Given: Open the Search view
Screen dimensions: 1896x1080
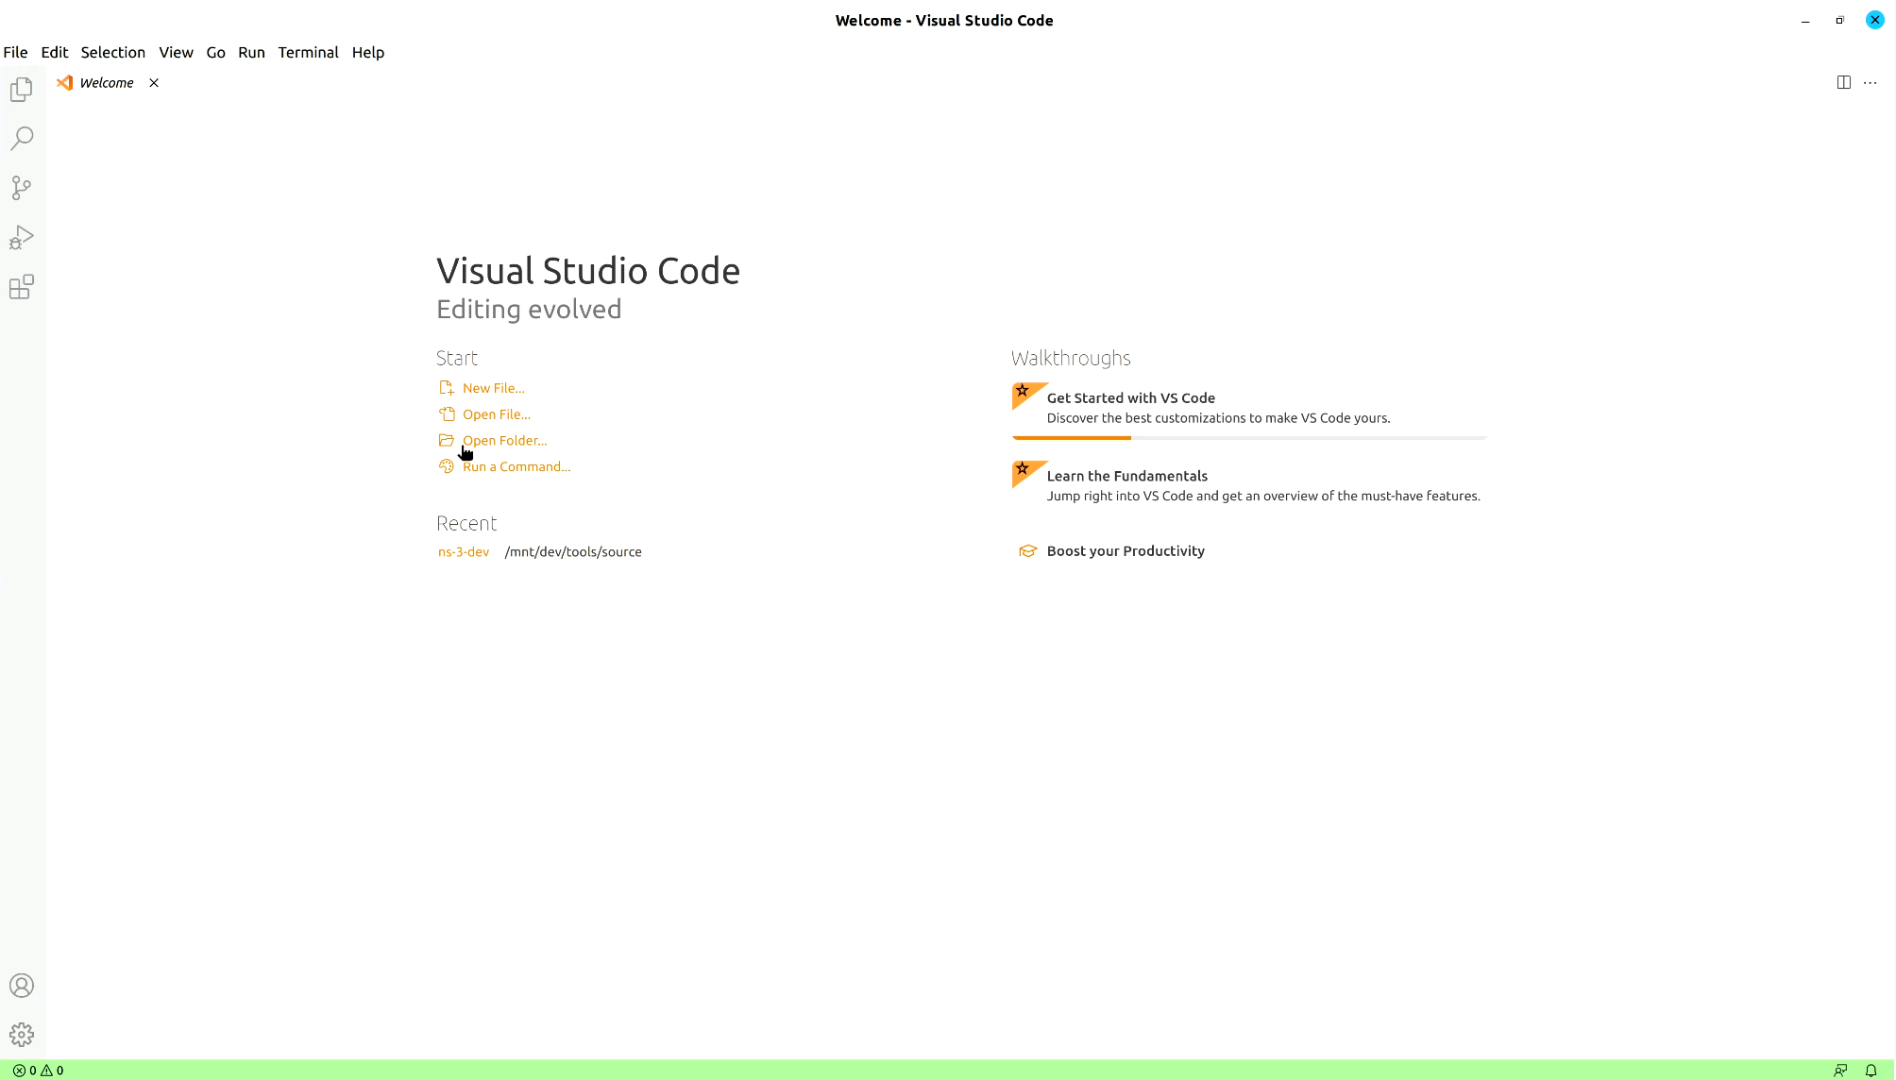Looking at the screenshot, I should click(22, 138).
